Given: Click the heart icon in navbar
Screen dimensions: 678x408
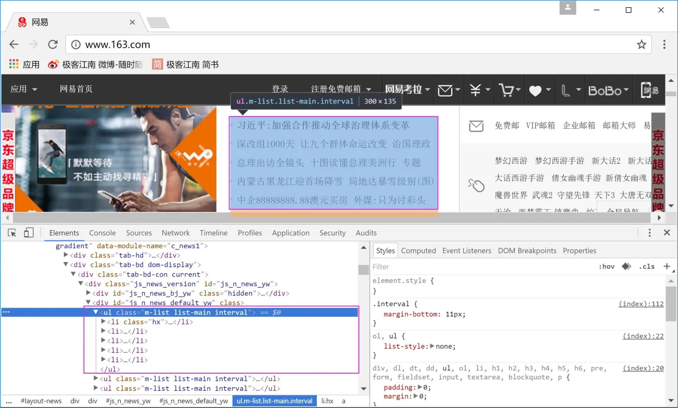Looking at the screenshot, I should pos(535,90).
